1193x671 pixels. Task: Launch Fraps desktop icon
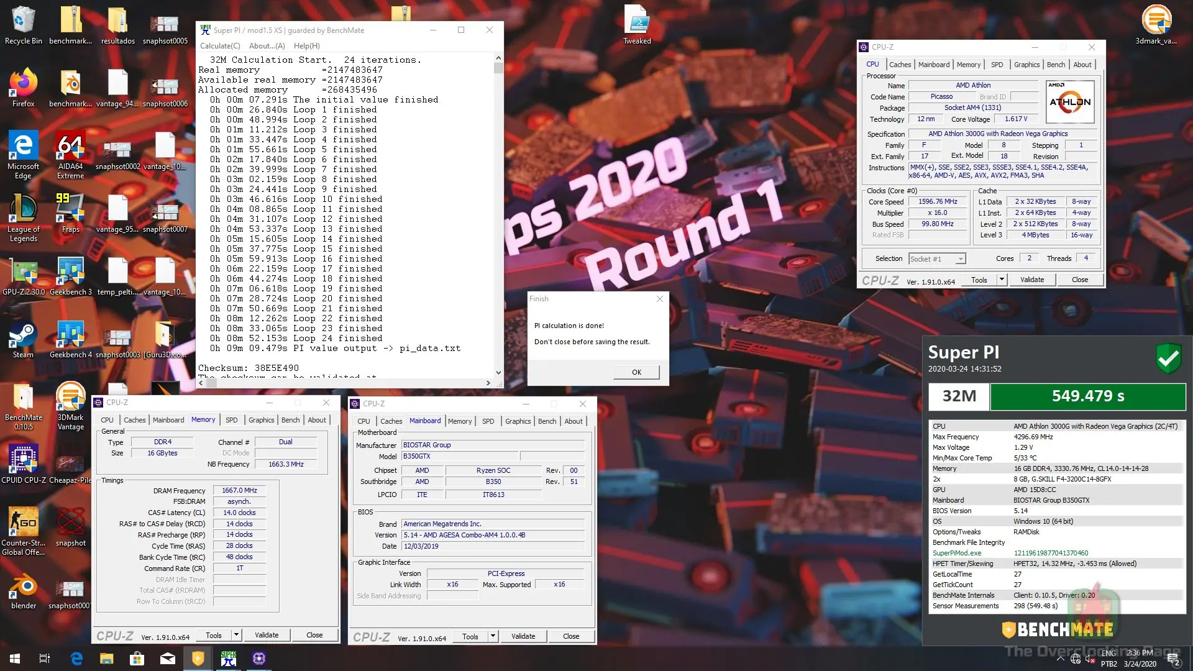70,213
